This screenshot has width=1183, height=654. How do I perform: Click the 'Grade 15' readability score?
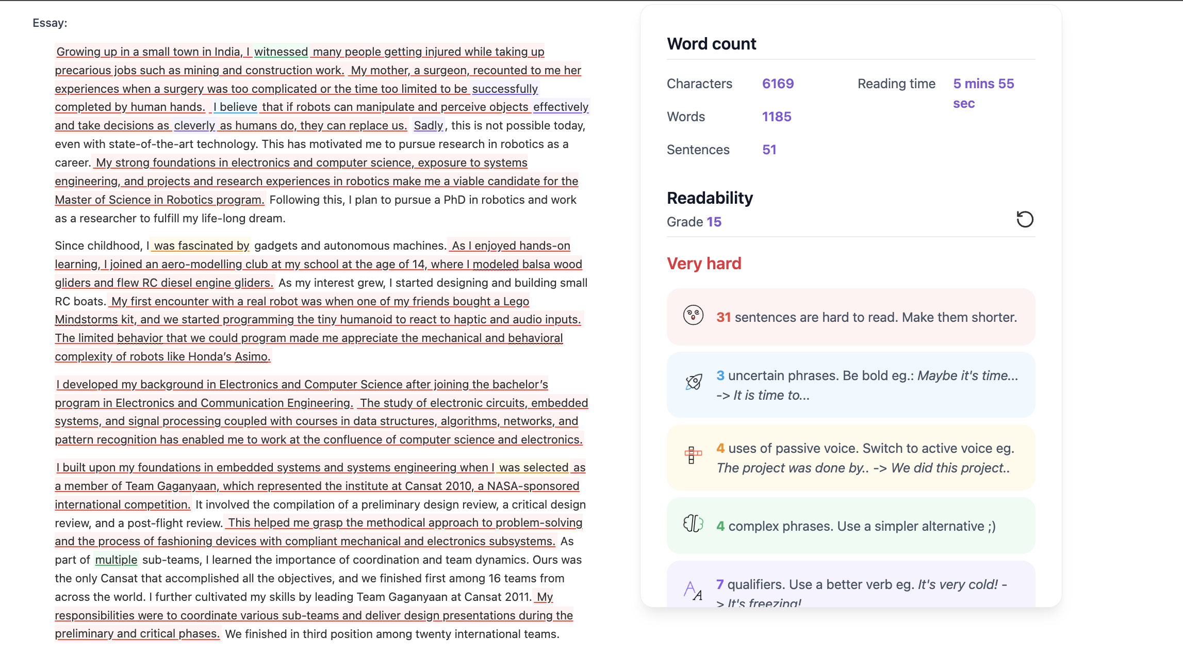point(694,222)
